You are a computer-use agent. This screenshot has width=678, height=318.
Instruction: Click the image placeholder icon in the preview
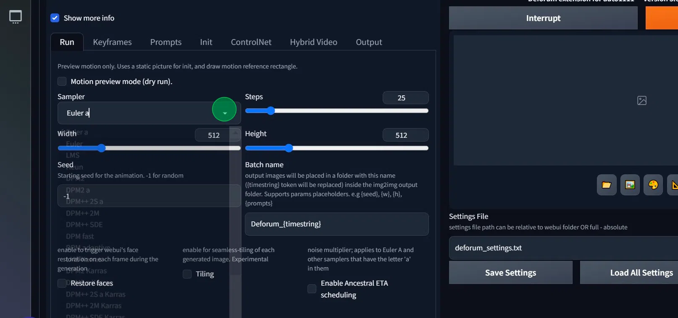click(642, 100)
